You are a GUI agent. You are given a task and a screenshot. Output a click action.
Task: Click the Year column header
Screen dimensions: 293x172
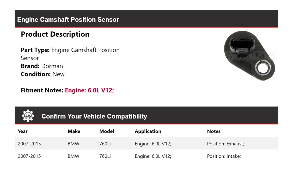[x=23, y=131]
